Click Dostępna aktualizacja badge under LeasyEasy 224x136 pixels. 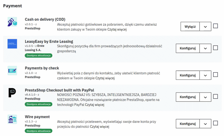[38, 55]
